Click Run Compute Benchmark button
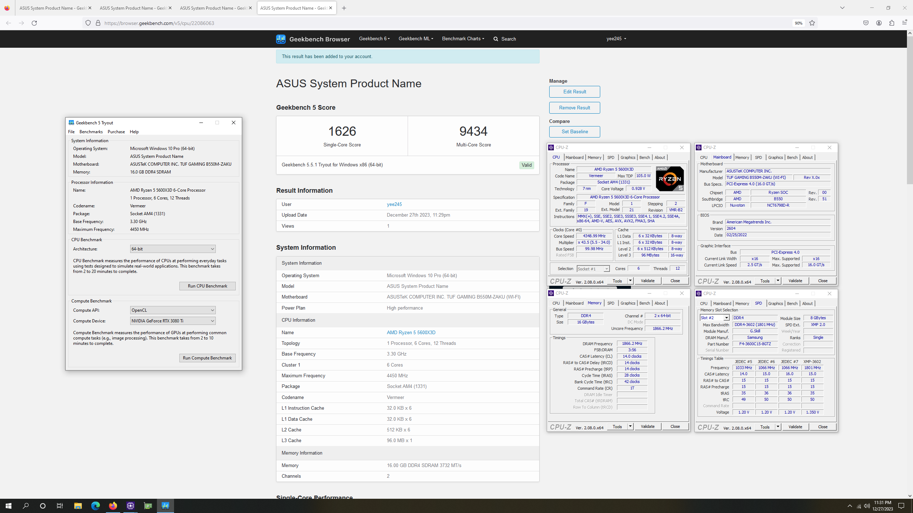The height and width of the screenshot is (513, 913). 207,358
